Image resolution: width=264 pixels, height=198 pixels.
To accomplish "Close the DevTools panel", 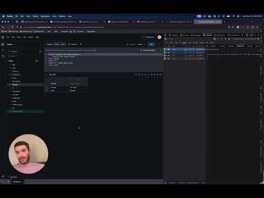I will click(258, 35).
